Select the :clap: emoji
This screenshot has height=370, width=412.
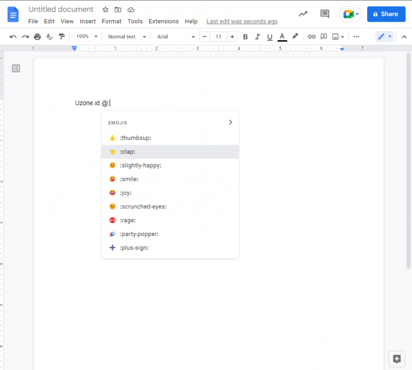click(170, 152)
